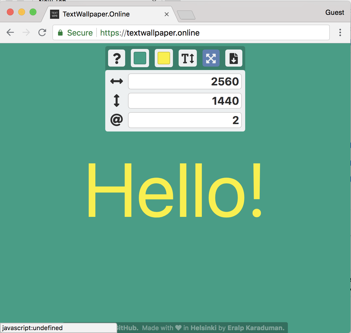This screenshot has height=333, width=351.
Task: Toggle the wallpaper dimensions panel icon
Action: [x=211, y=58]
